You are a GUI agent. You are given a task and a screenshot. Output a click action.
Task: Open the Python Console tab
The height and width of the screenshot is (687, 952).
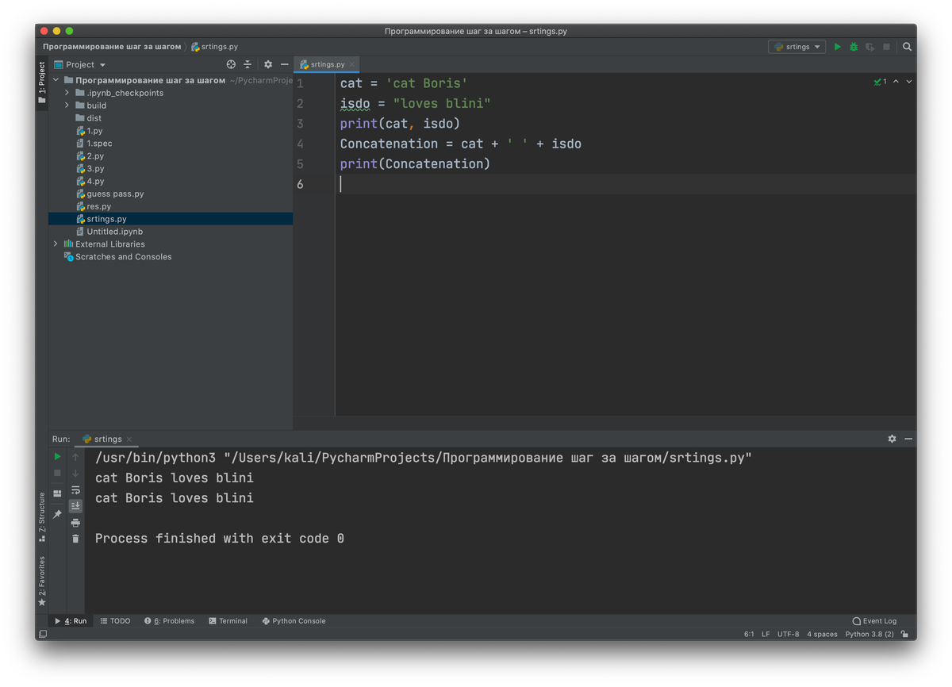(x=294, y=621)
